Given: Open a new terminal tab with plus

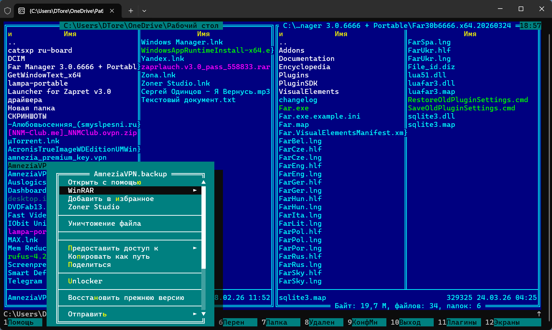Looking at the screenshot, I should [x=131, y=11].
